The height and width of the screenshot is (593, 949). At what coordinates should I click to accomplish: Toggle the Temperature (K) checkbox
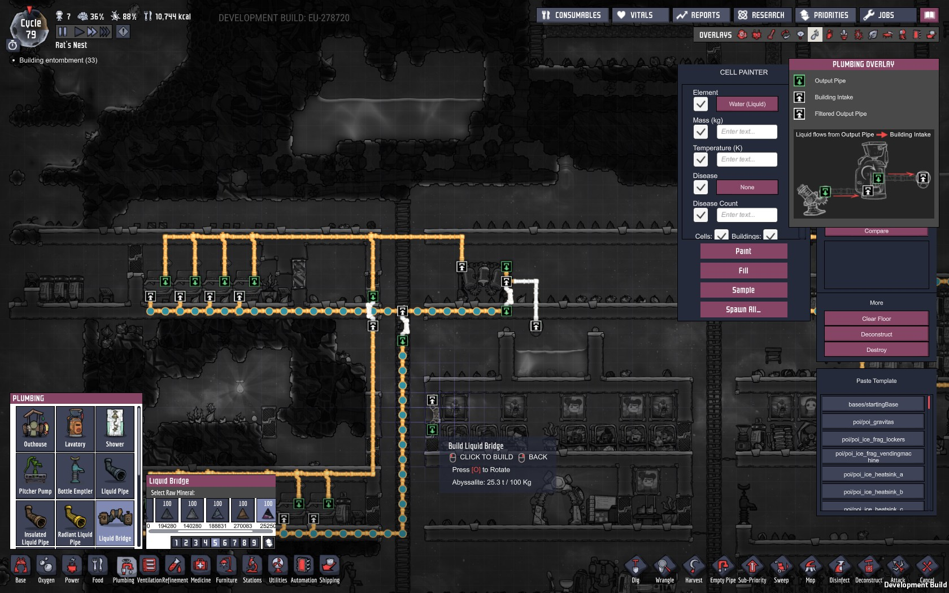pos(700,159)
